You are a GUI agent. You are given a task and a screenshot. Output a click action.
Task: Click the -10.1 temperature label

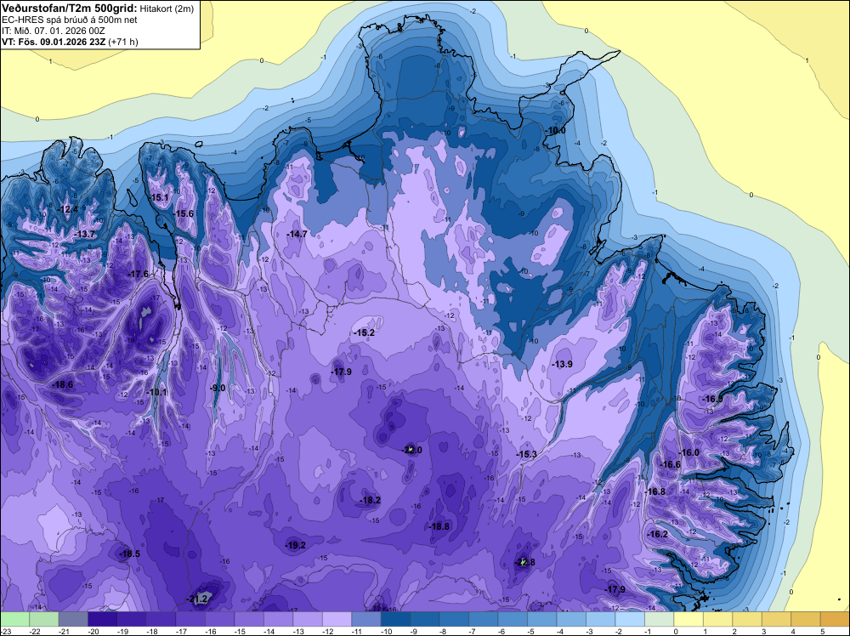point(156,393)
